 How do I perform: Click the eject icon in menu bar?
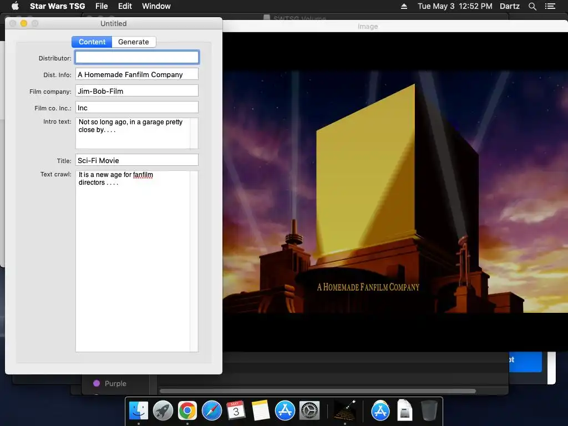[x=404, y=6]
